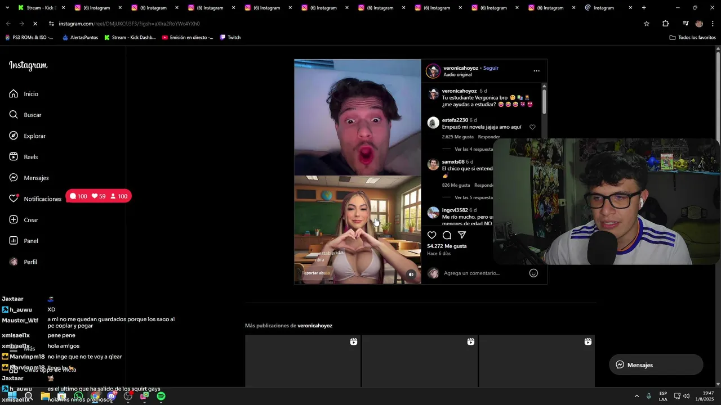Expand Ver las 5 respuestas
The width and height of the screenshot is (721, 405).
tap(474, 197)
